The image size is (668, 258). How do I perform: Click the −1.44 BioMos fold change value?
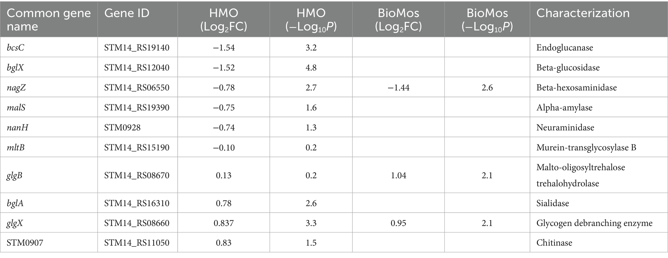click(x=398, y=88)
